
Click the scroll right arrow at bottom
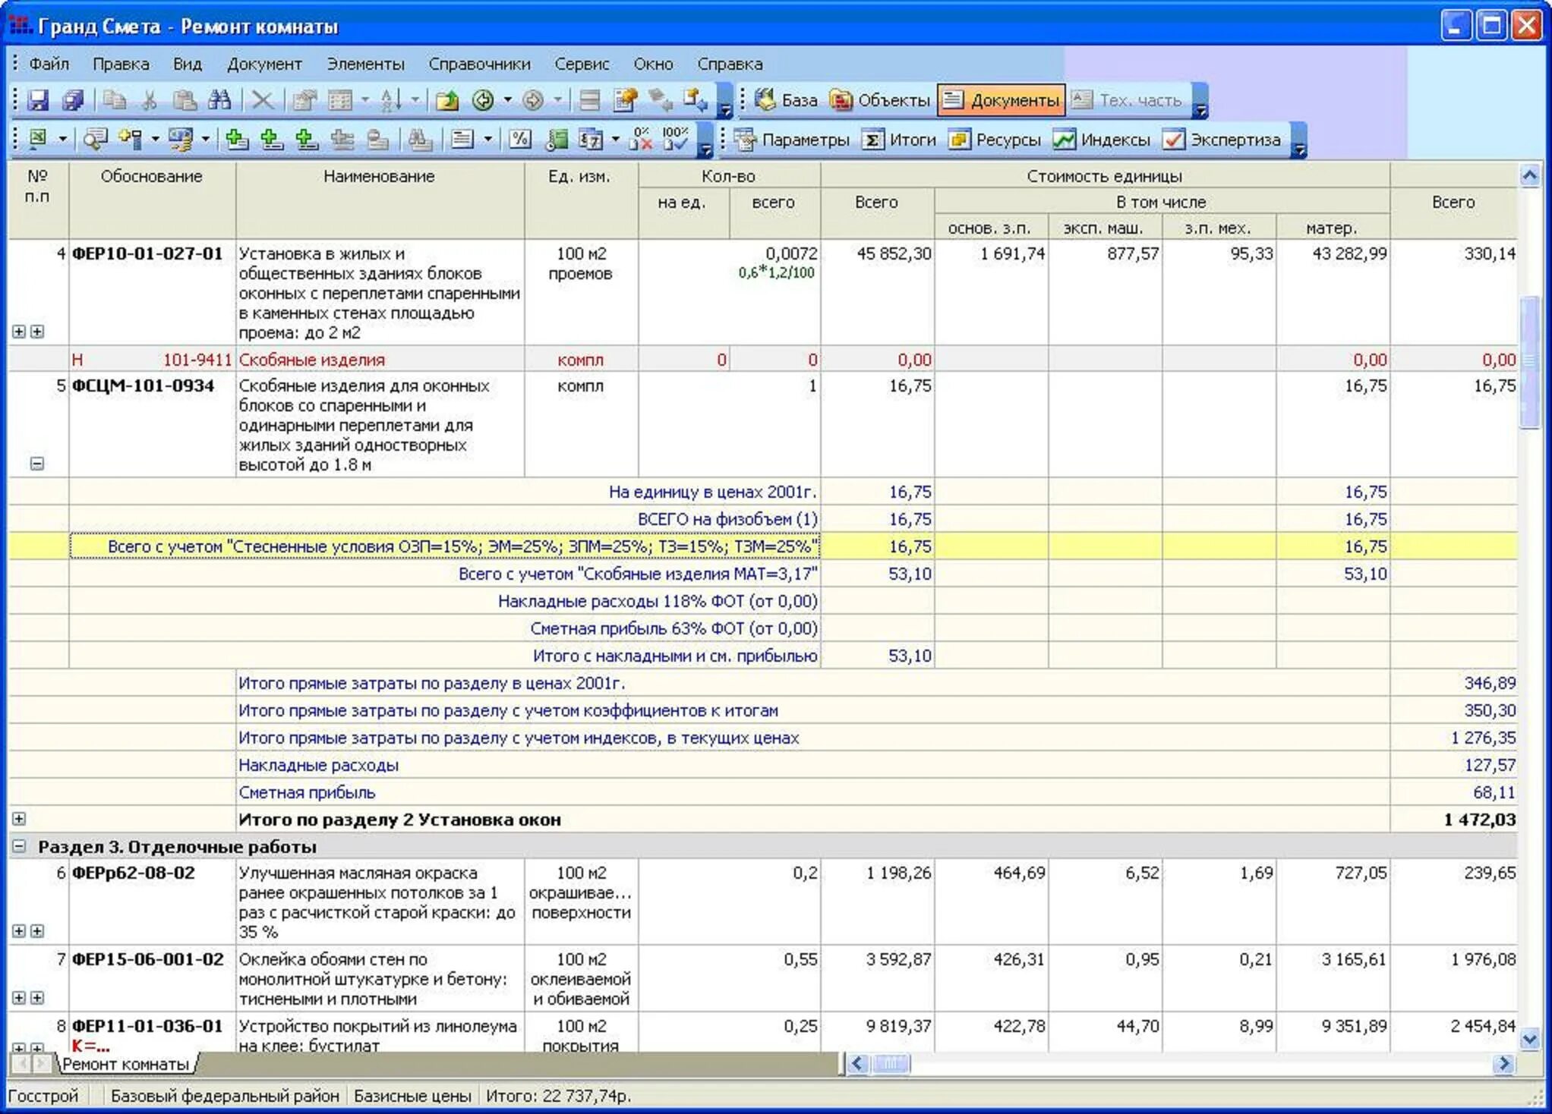(1503, 1064)
